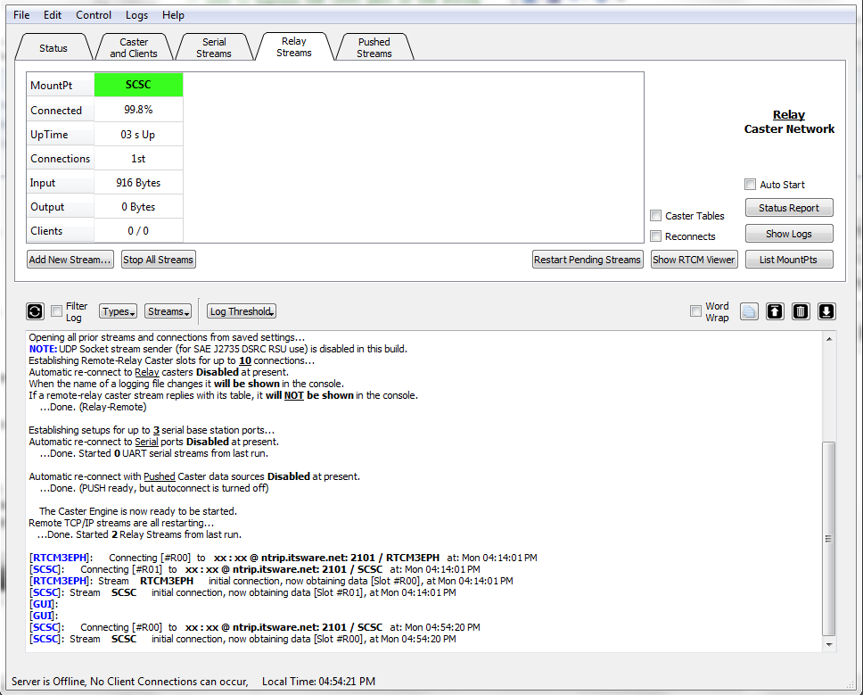
Task: Jump to top of log via up-arrow icon
Action: pyautogui.click(x=775, y=310)
